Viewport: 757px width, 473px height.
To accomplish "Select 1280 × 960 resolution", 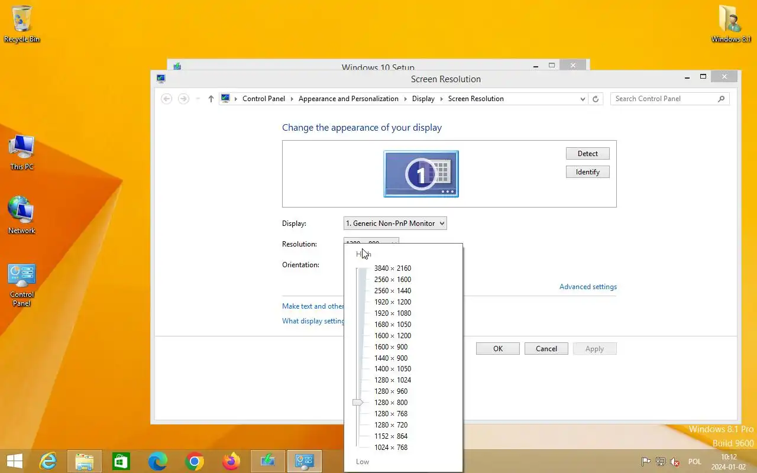I will click(x=391, y=391).
